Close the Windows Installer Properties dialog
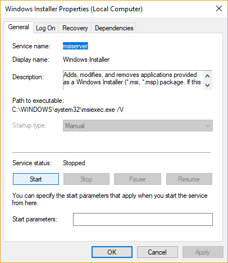Viewport: 228px width, 263px height. pos(219,8)
